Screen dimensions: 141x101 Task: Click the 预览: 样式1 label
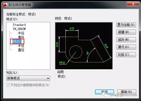click(63, 18)
